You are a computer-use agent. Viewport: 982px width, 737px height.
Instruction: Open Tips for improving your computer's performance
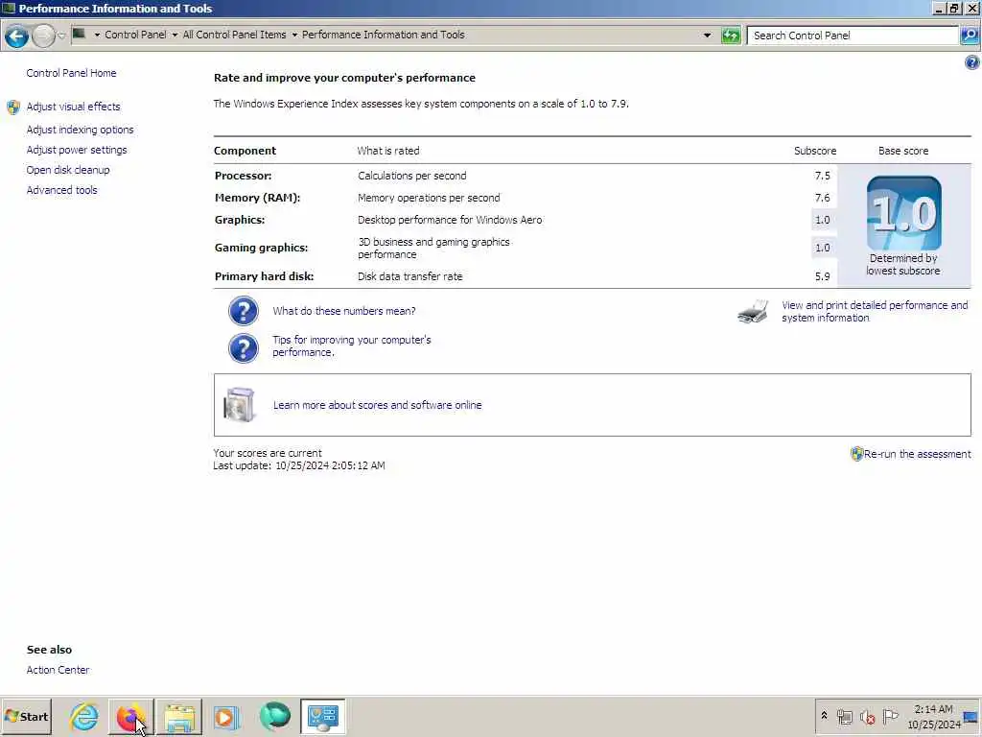pyautogui.click(x=351, y=345)
